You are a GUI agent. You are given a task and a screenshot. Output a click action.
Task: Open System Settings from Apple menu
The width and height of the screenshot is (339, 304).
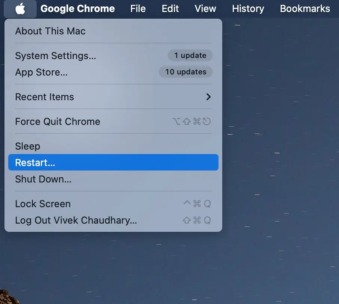(113, 56)
